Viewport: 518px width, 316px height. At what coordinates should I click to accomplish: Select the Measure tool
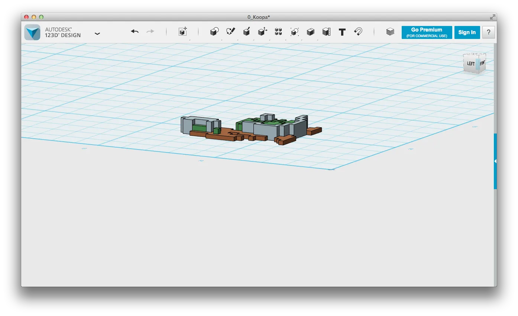[x=326, y=32]
